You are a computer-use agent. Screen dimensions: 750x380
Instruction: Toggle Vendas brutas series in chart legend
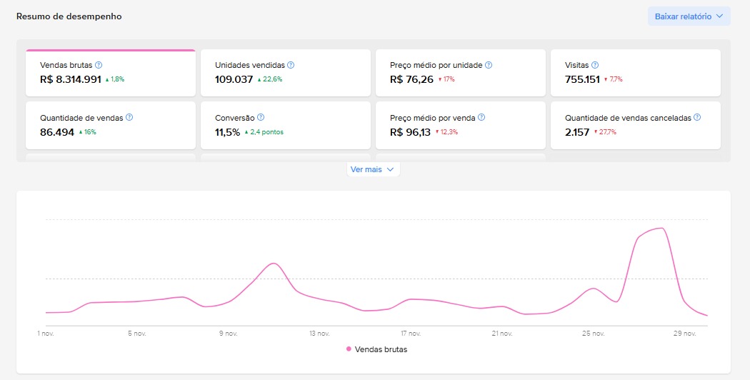click(x=381, y=349)
